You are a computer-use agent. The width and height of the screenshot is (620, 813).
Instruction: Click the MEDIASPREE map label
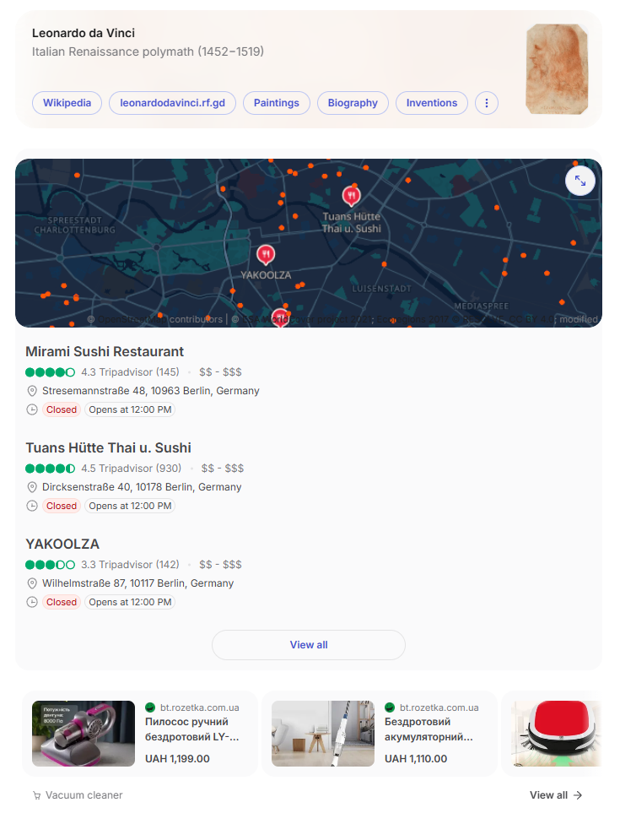[482, 306]
